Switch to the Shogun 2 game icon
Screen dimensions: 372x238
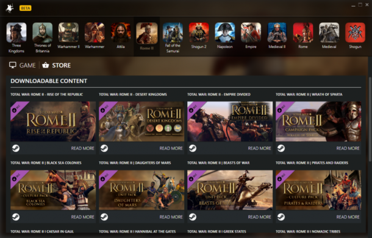(199, 33)
